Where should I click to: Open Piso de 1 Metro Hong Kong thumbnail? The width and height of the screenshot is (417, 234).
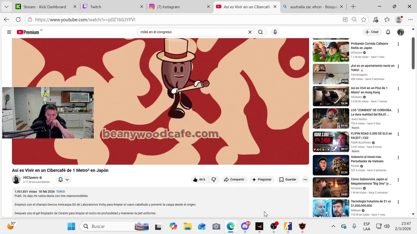click(x=331, y=96)
